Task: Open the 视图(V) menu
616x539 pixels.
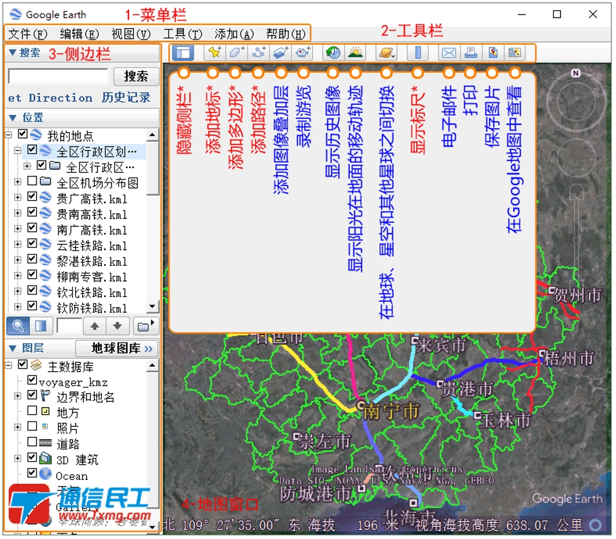Action: [131, 34]
